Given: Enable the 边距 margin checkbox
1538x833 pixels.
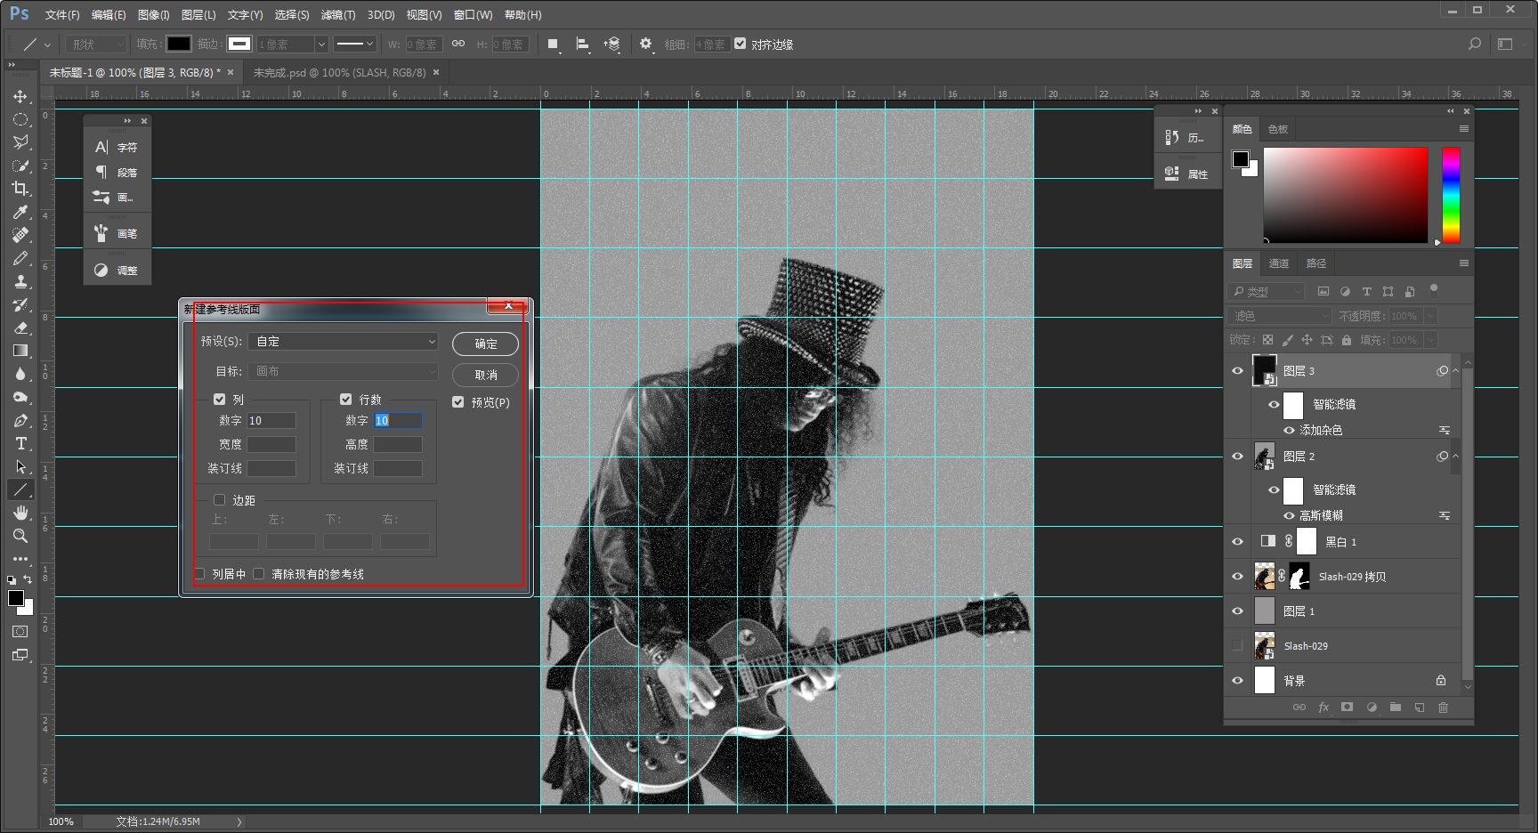Looking at the screenshot, I should pos(219,500).
